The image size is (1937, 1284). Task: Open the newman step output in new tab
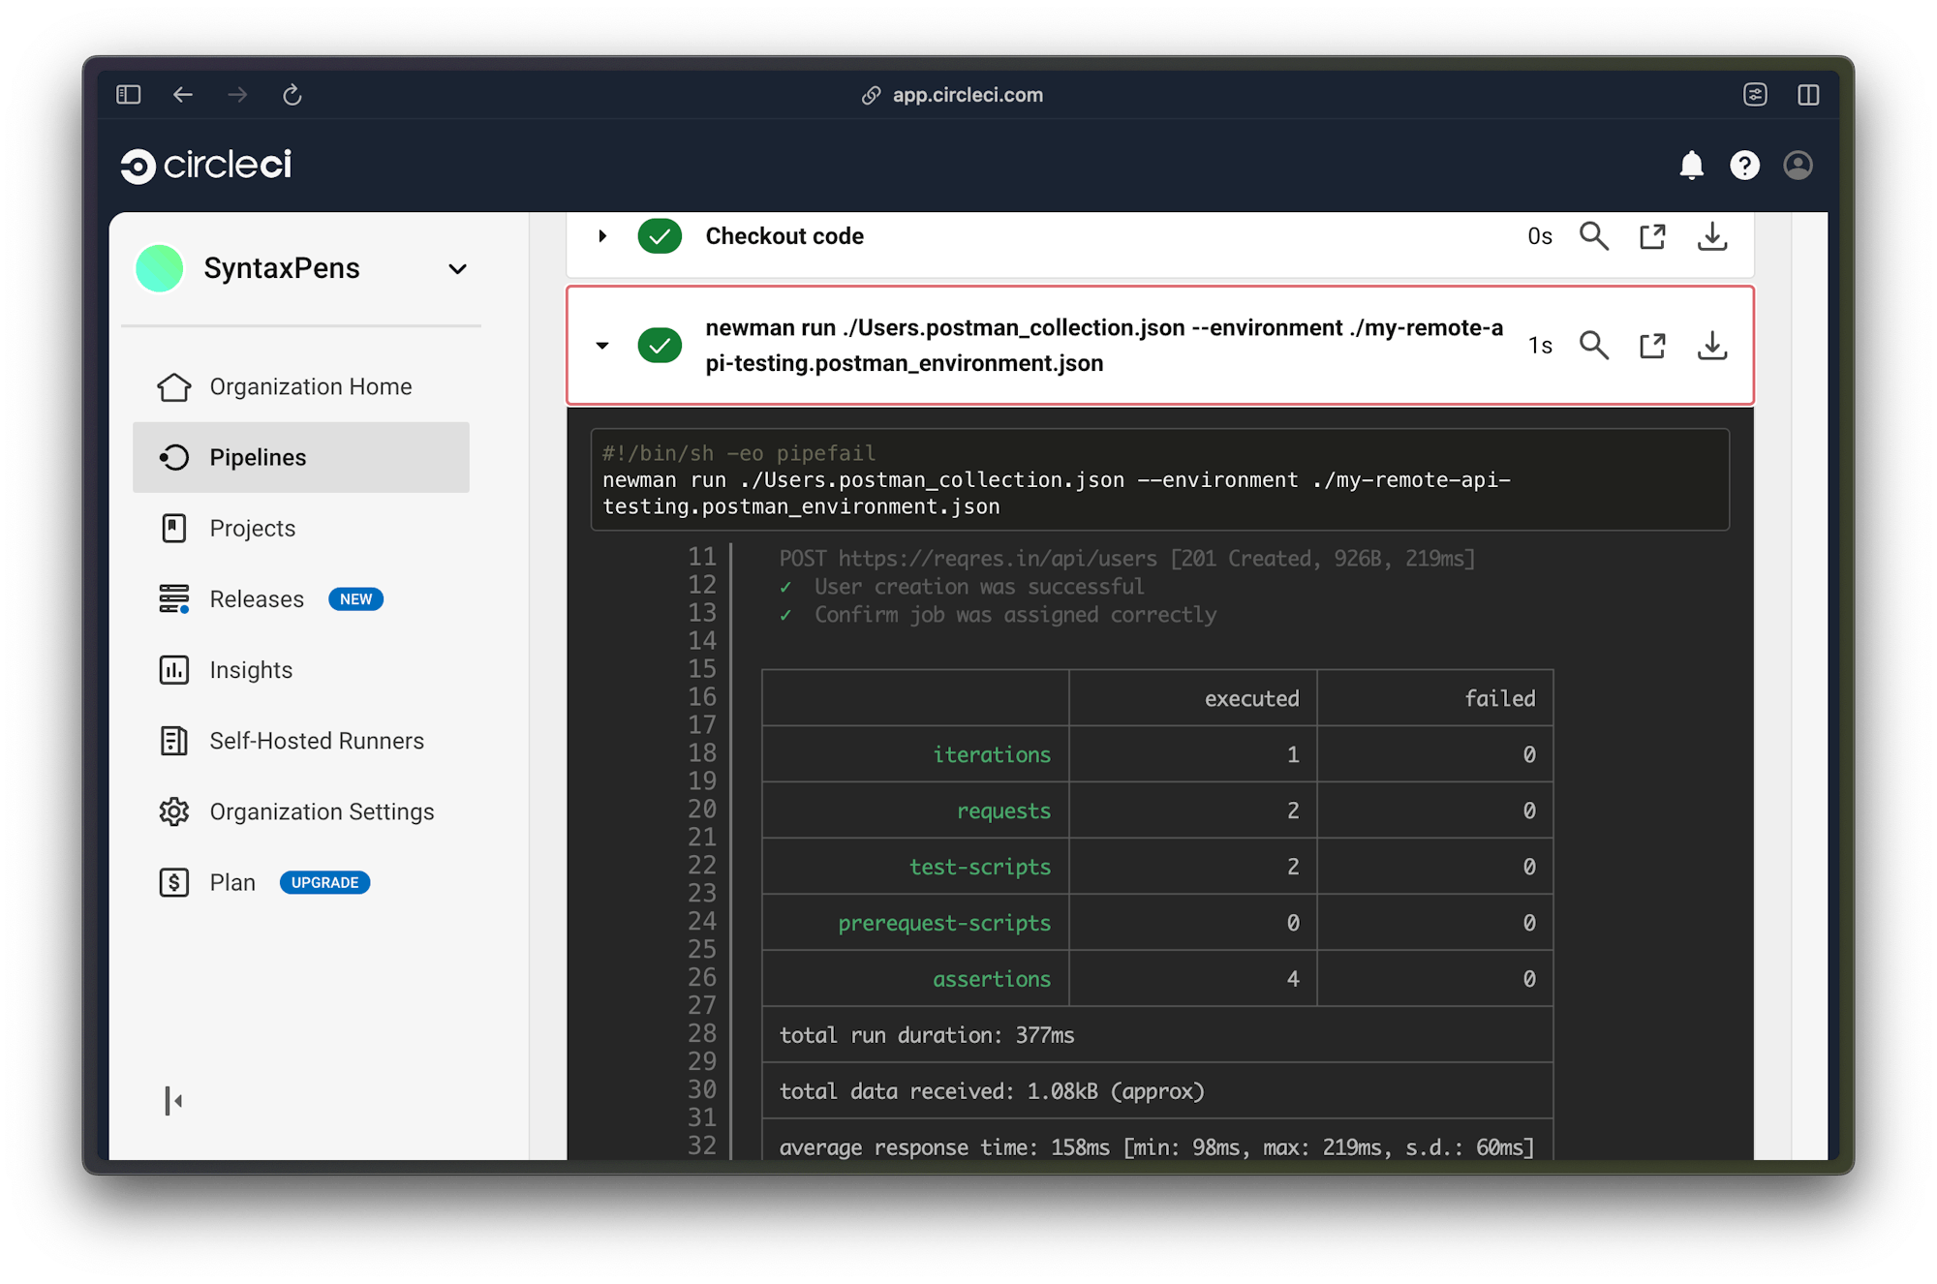pos(1653,345)
